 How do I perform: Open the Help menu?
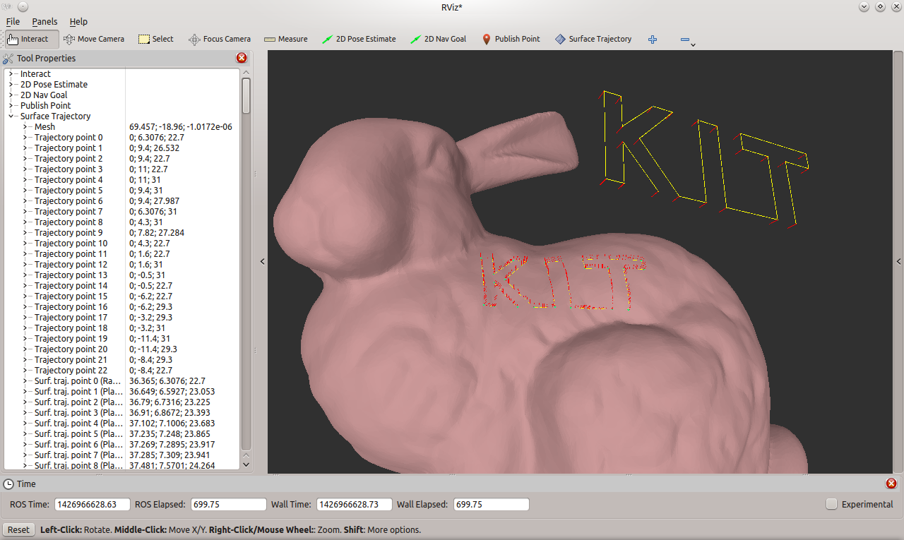tap(78, 22)
